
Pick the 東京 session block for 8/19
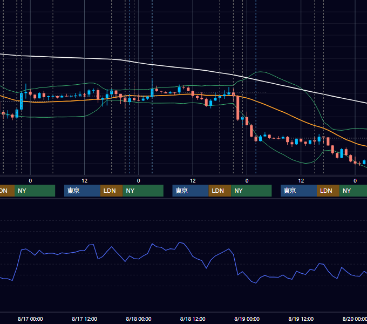click(298, 191)
